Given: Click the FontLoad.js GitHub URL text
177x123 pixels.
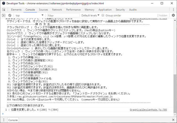Looking at the screenshot, I should click(65, 97).
